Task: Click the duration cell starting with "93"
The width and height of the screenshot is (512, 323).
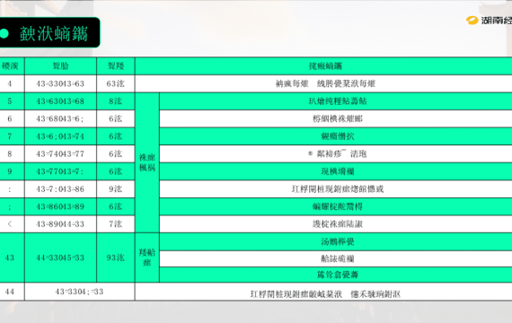Action: [x=116, y=258]
